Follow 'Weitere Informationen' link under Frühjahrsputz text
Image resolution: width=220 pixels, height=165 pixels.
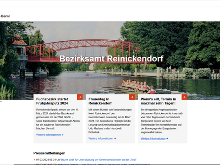(x=50, y=135)
